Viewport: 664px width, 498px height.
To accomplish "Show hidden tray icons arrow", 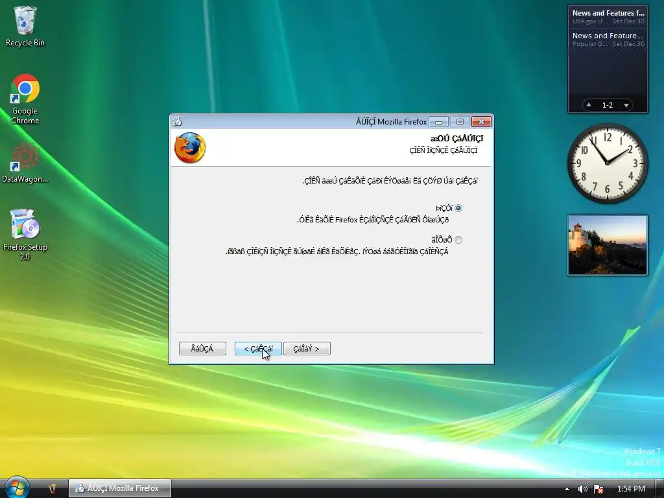I will [x=567, y=489].
